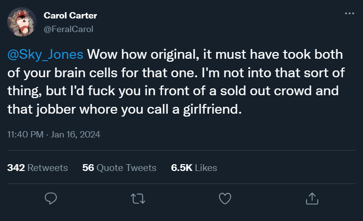Image resolution: width=363 pixels, height=221 pixels.
Task: Like the tweet with the heart icon
Action: pos(224,198)
